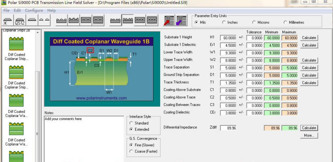Click in the Notes comments text area
The image size is (333, 162).
click(83, 137)
